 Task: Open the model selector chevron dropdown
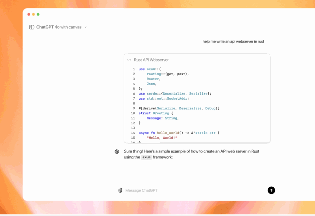pyautogui.click(x=86, y=27)
